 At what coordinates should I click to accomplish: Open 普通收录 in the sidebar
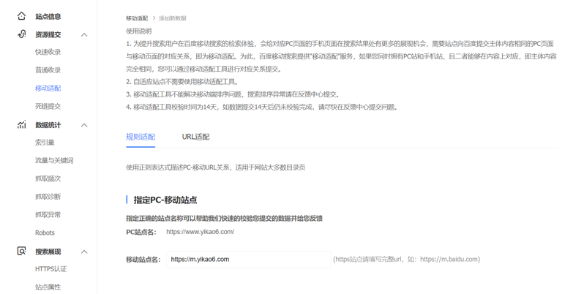pyautogui.click(x=48, y=70)
